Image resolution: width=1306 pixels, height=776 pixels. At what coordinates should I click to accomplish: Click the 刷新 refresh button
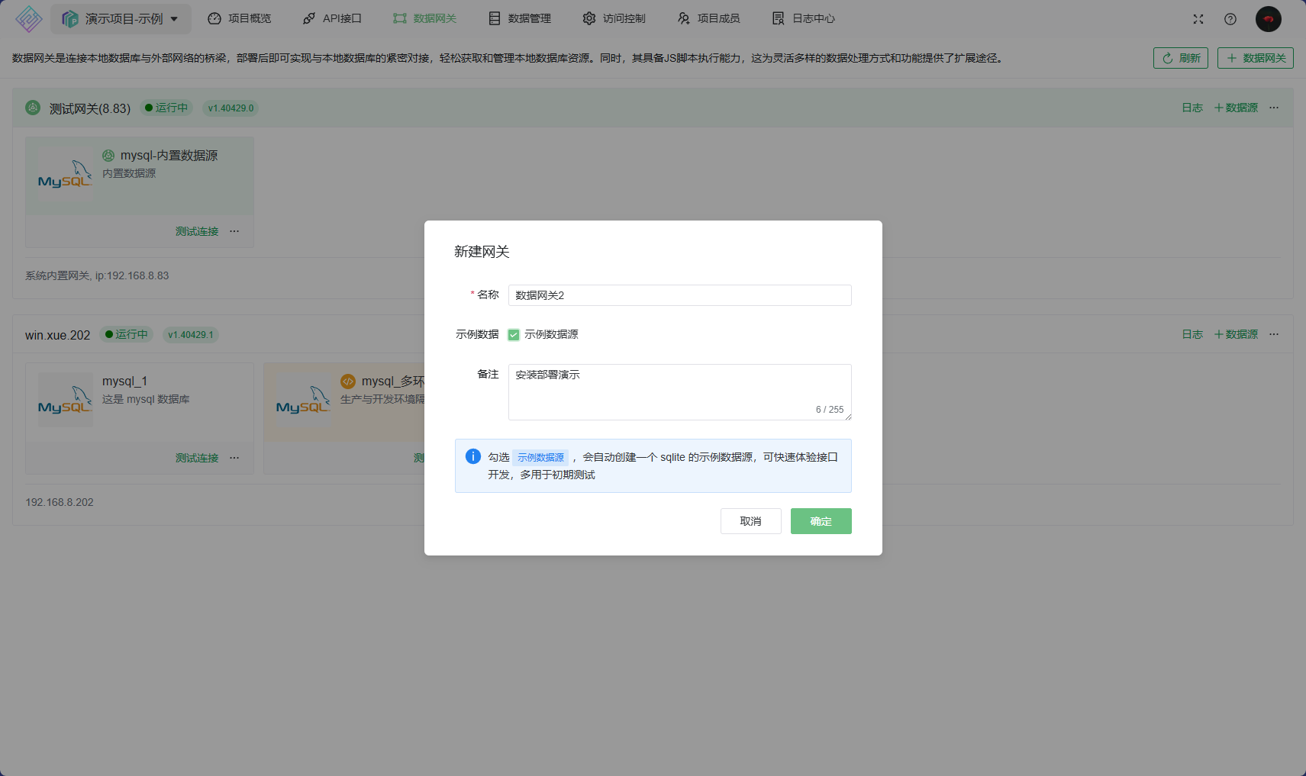tap(1180, 58)
